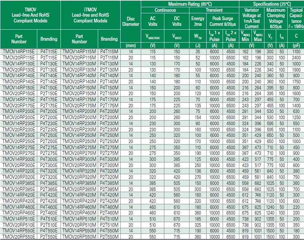This screenshot has height=240, width=304.
Task: Click the DC Volts column header
Action: [177, 21]
